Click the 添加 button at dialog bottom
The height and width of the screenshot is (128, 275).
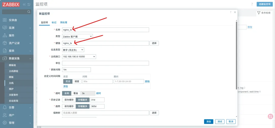point(209,122)
